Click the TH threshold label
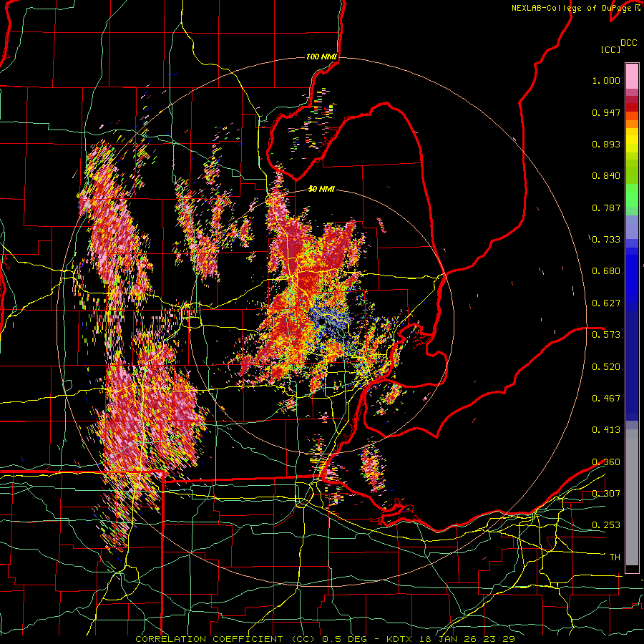Viewport: 644px width, 644px height. click(x=615, y=557)
